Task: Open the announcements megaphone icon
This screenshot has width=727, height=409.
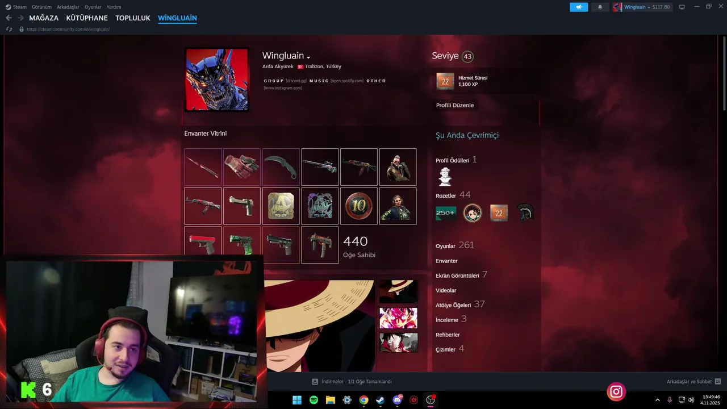Action: click(x=579, y=7)
